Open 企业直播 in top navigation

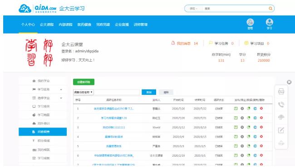[122, 25]
